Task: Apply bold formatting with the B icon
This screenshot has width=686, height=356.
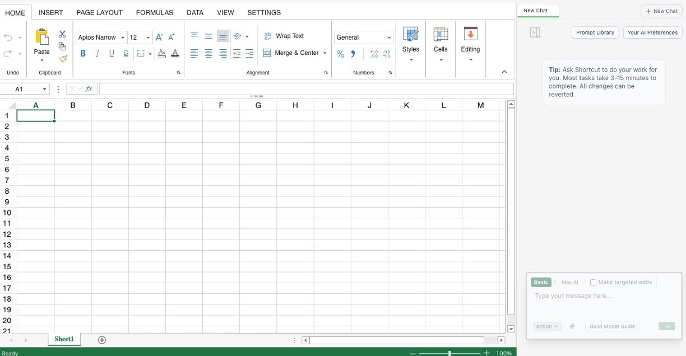Action: coord(83,54)
